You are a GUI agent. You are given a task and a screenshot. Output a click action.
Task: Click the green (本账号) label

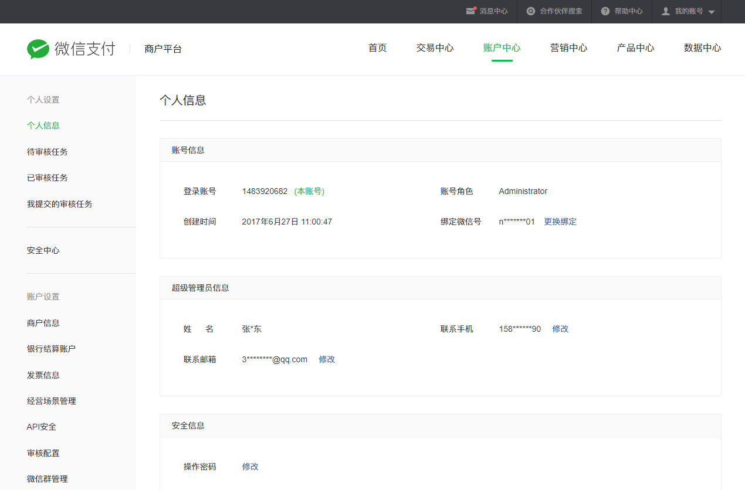click(310, 191)
